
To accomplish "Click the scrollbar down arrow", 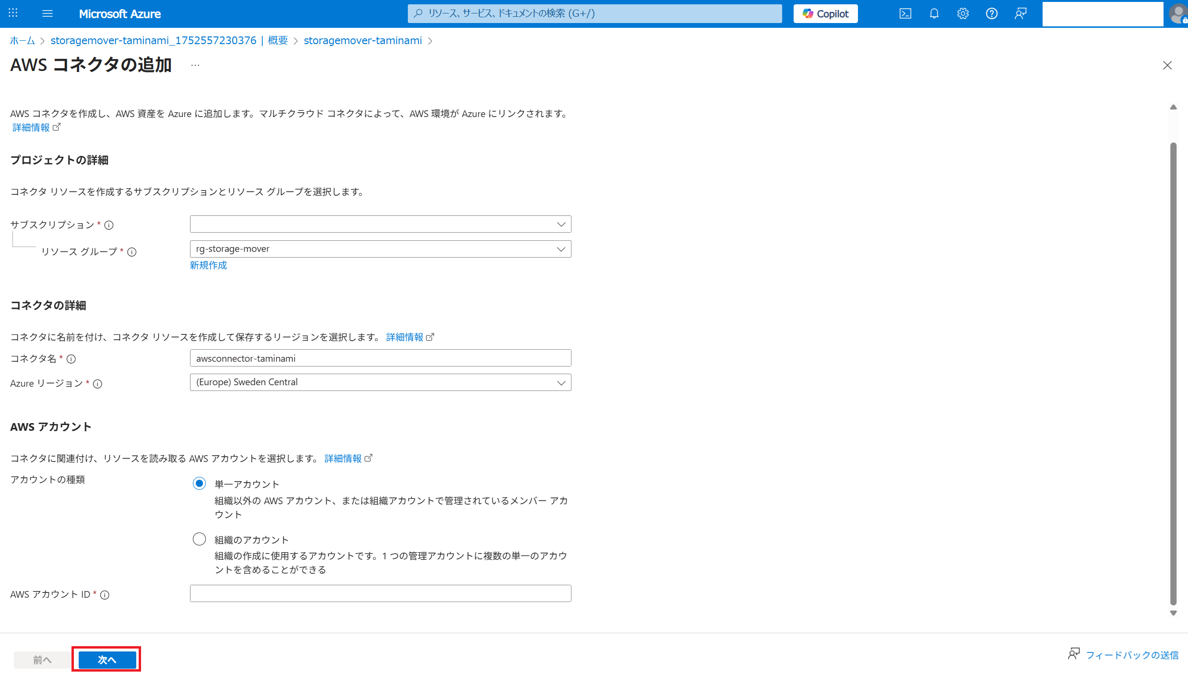I will click(1173, 613).
